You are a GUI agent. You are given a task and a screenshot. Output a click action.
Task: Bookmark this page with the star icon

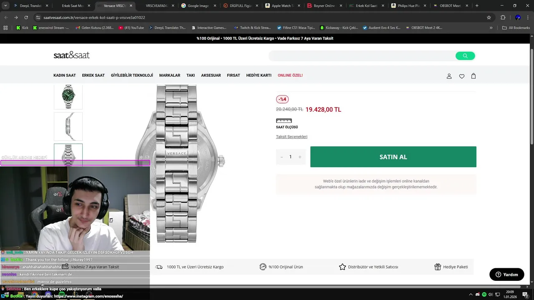pos(489,17)
